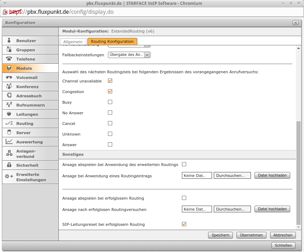Screen dimensions: 304x252
Task: Uncheck the Channel unavailable checkbox
Action: 110,81
